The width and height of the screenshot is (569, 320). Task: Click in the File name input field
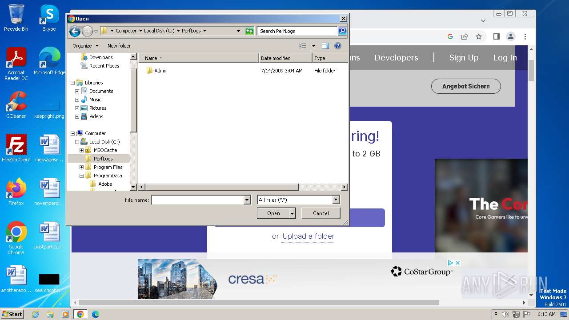(198, 200)
